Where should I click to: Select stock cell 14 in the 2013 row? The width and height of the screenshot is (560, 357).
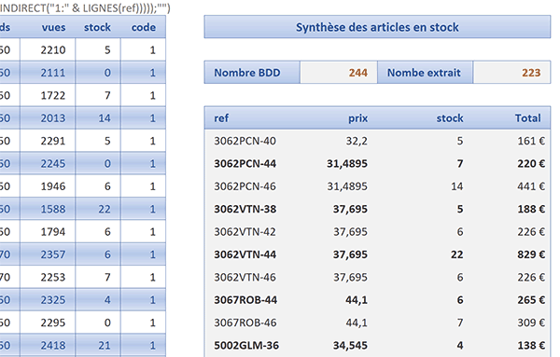pos(97,118)
